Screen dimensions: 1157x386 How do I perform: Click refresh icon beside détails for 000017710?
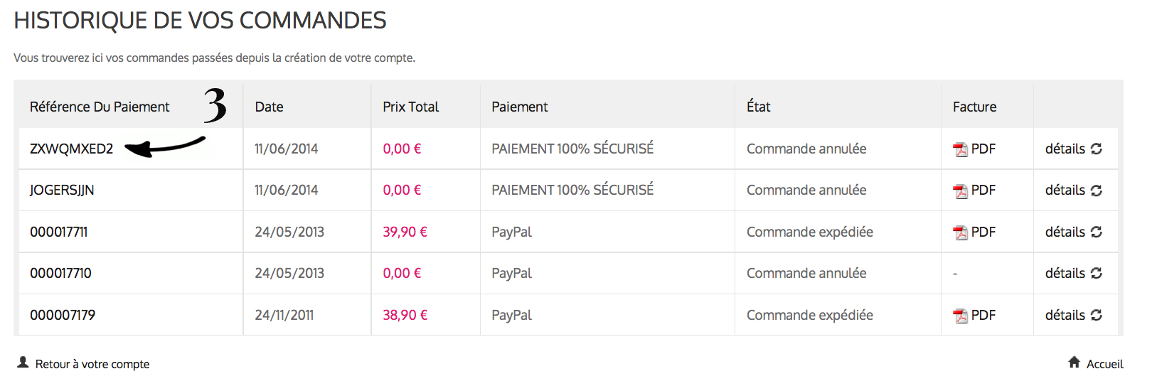click(1097, 274)
